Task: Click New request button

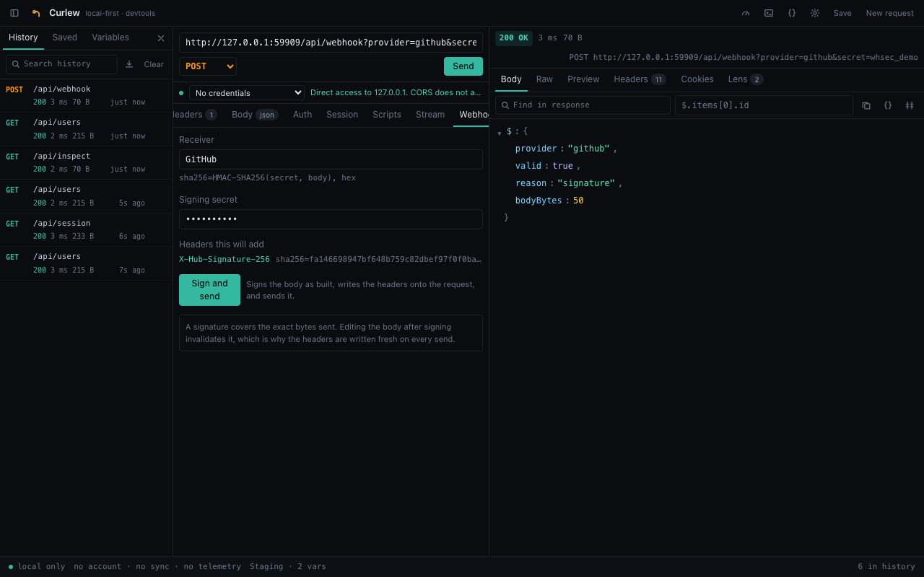Action: [890, 13]
